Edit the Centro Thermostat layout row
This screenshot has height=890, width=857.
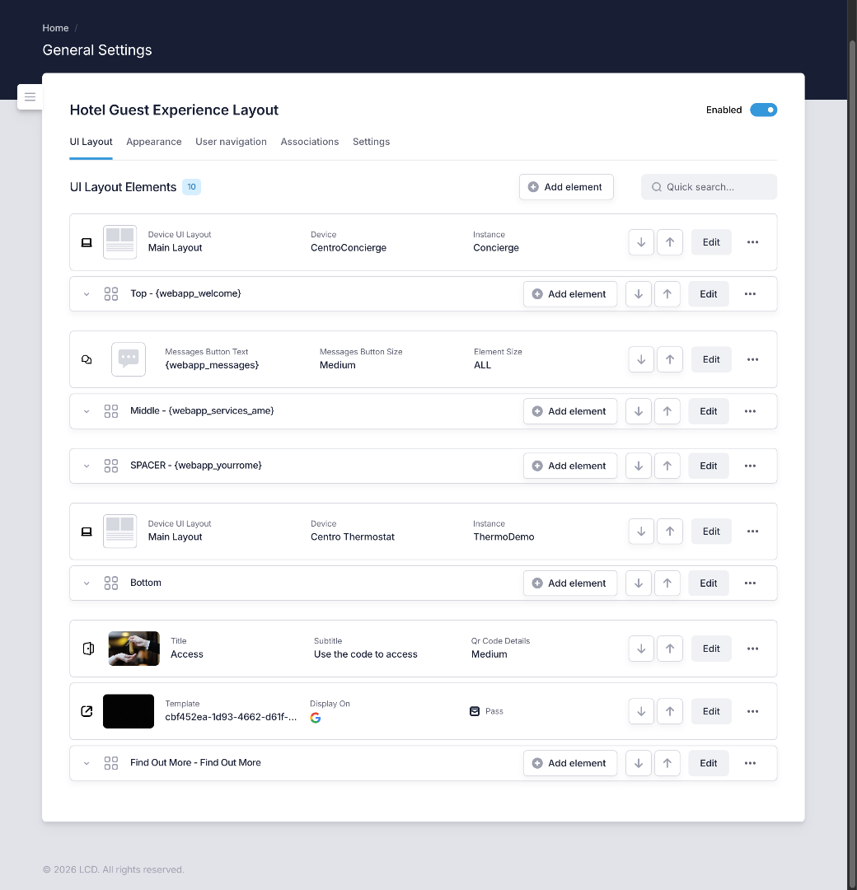710,531
